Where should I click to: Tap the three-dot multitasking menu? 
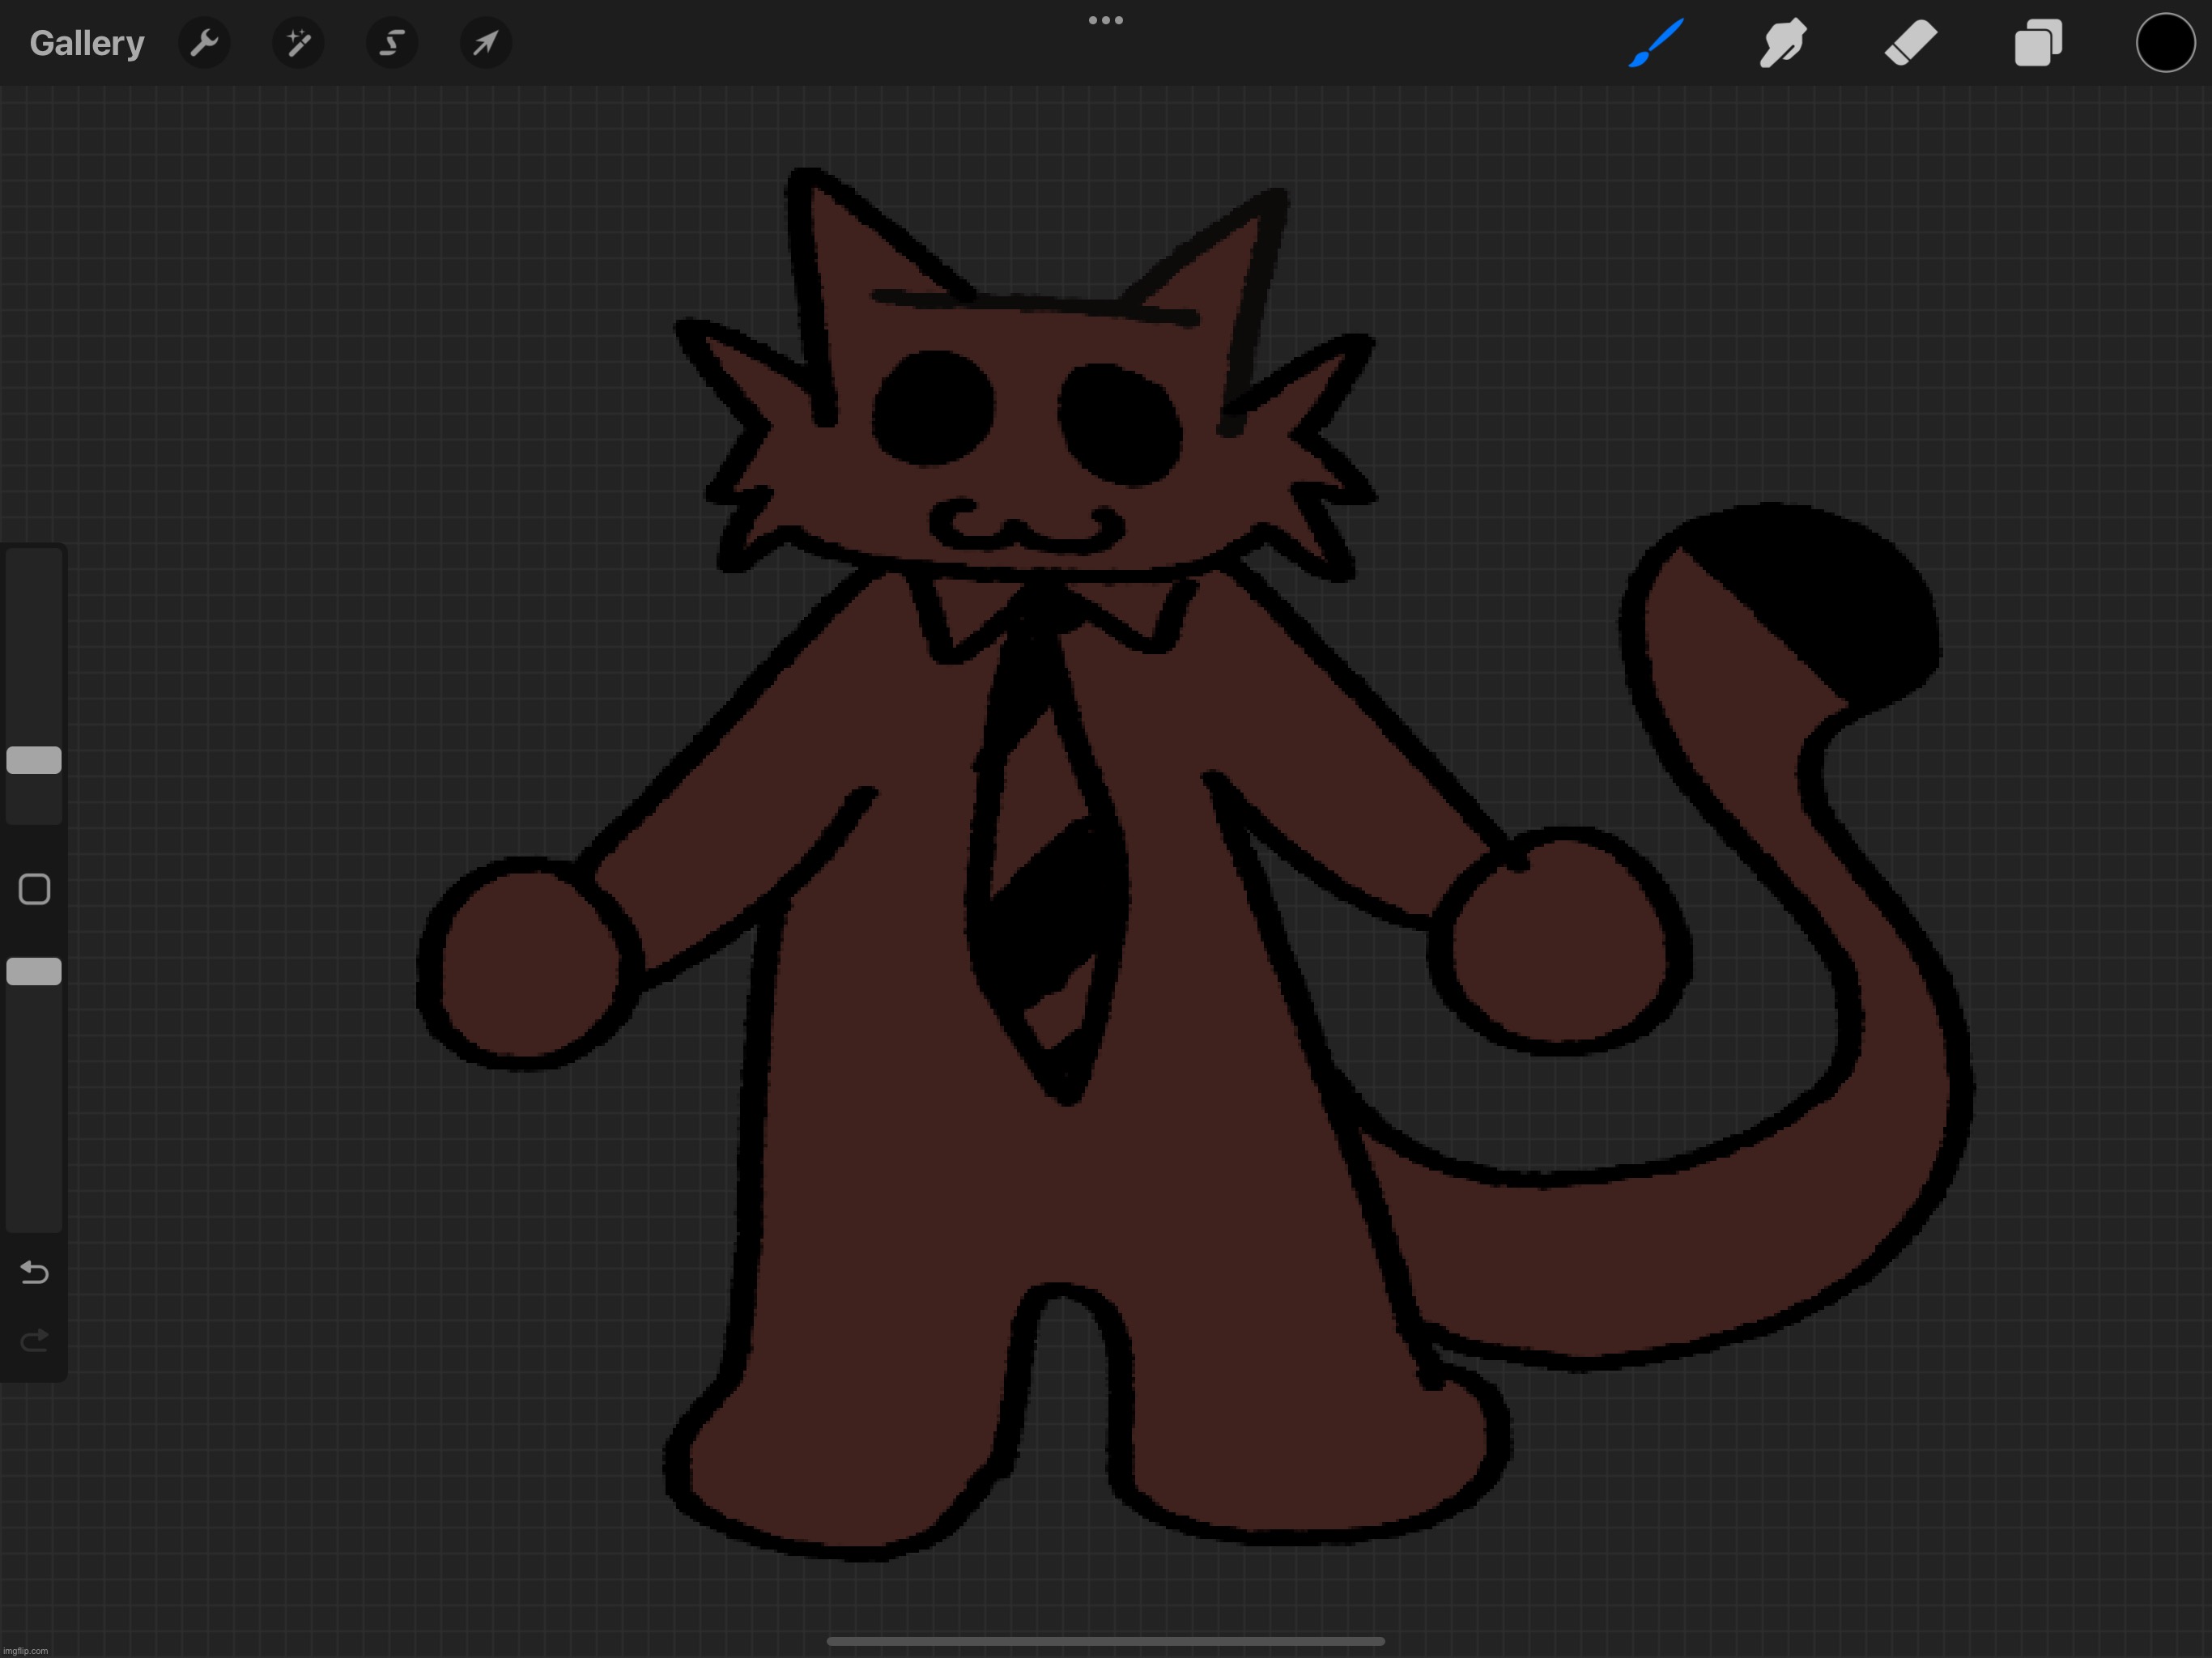[x=1106, y=20]
